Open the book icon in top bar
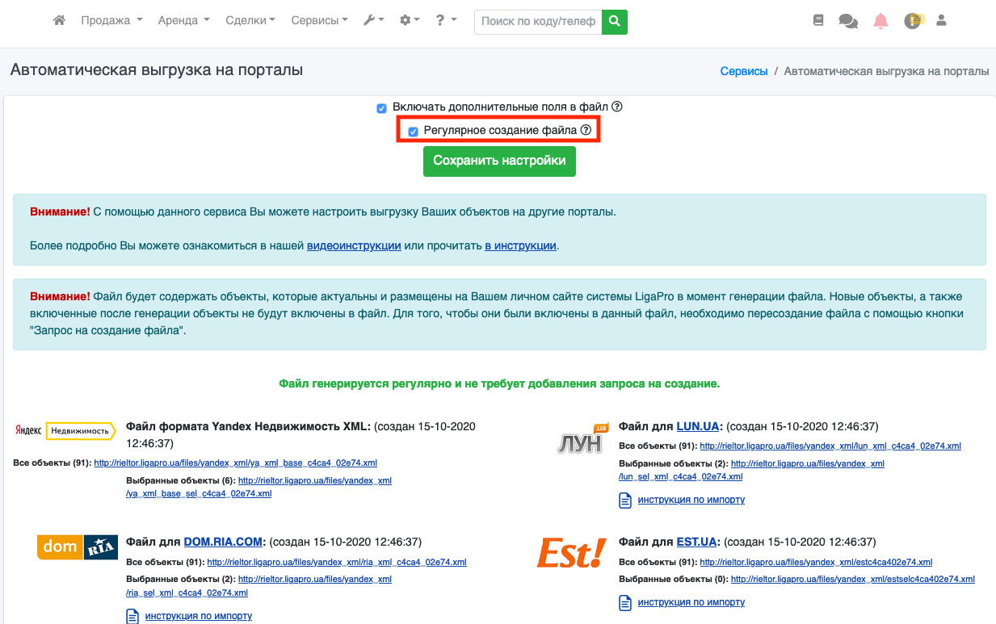 (818, 21)
